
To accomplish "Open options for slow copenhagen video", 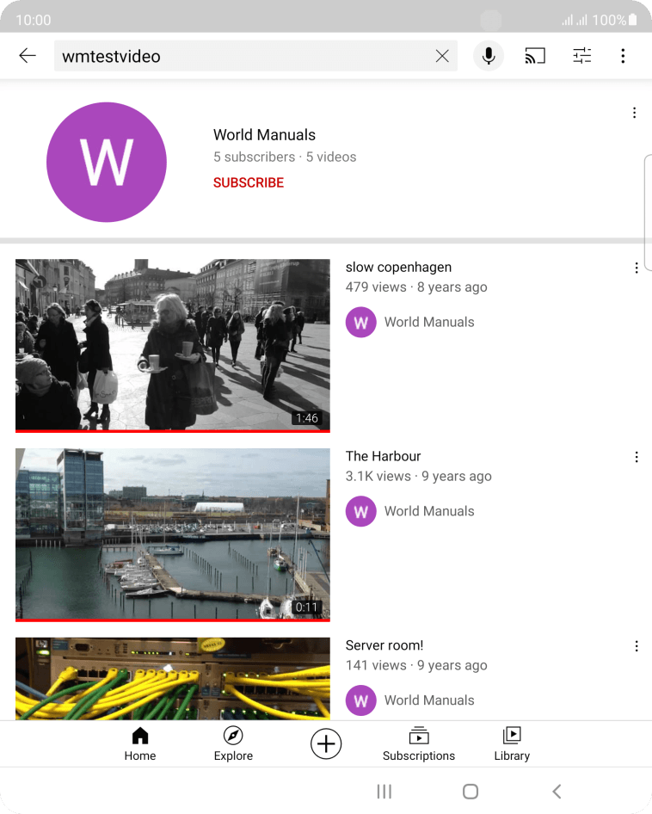I will click(x=637, y=268).
